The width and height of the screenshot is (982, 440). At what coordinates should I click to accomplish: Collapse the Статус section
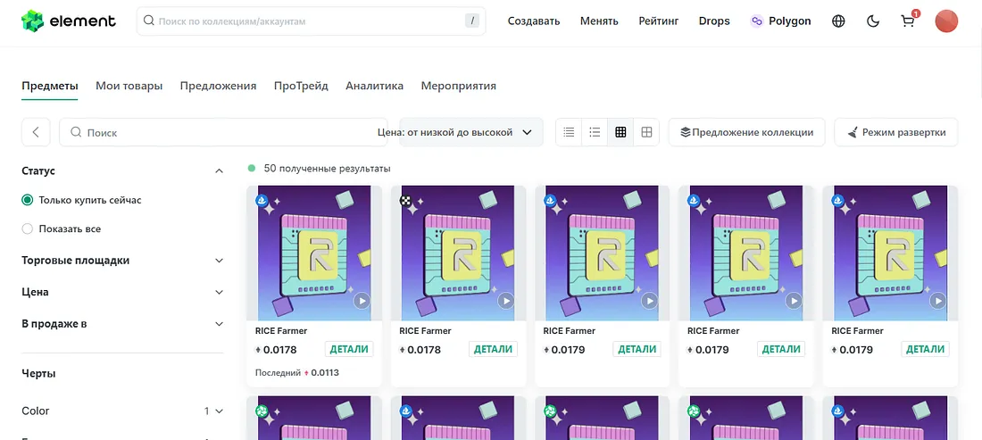click(x=219, y=170)
